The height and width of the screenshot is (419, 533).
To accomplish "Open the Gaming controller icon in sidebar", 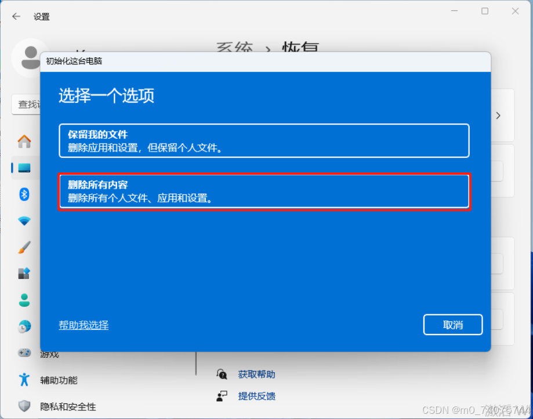I will coord(24,353).
